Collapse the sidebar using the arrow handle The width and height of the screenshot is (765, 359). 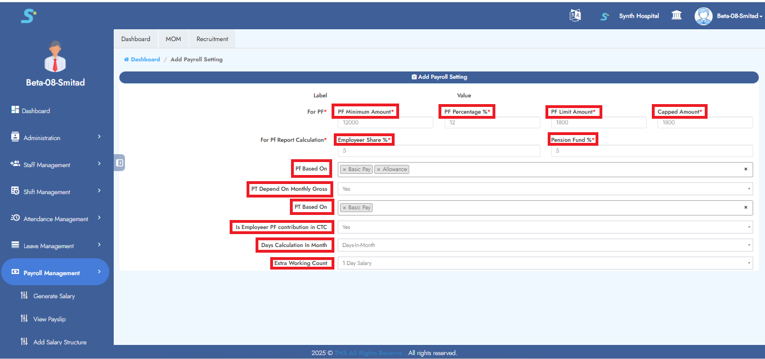pyautogui.click(x=119, y=163)
